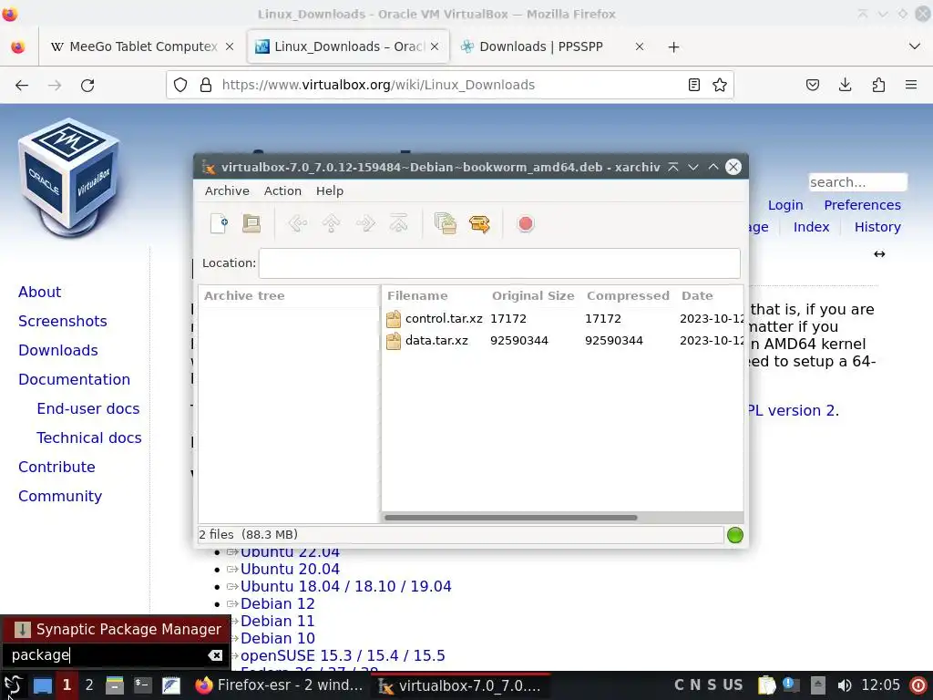933x700 pixels.
Task: Click the green status indicator in xarchiver
Action: coord(735,535)
